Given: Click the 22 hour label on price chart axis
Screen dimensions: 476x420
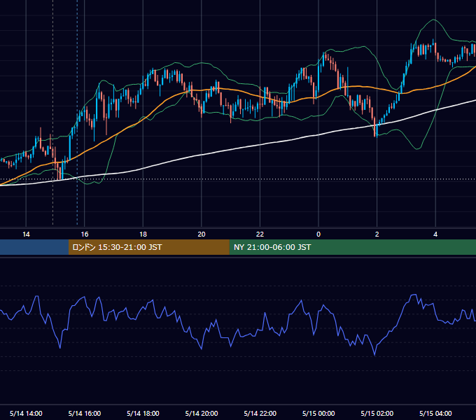Looking at the screenshot, I should tap(260, 234).
